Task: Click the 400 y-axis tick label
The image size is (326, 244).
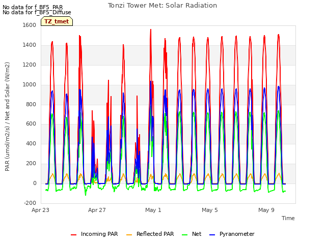Action: pyautogui.click(x=31, y=143)
